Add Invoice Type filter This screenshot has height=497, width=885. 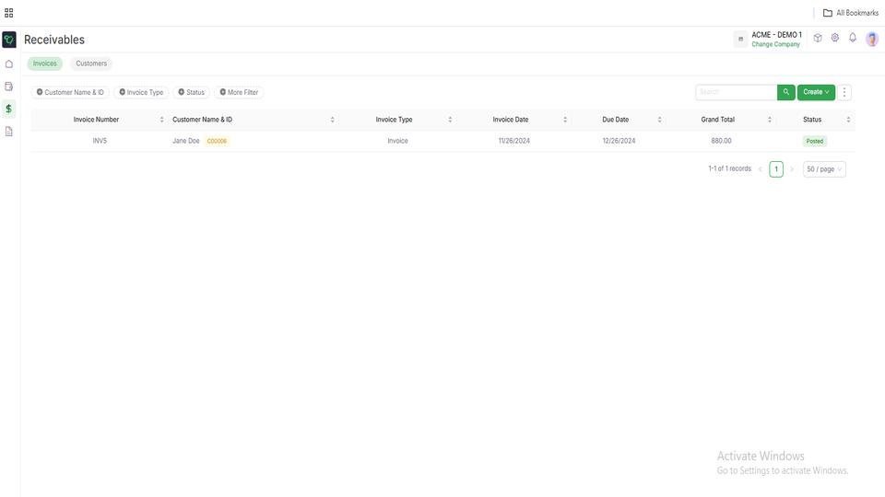[141, 92]
